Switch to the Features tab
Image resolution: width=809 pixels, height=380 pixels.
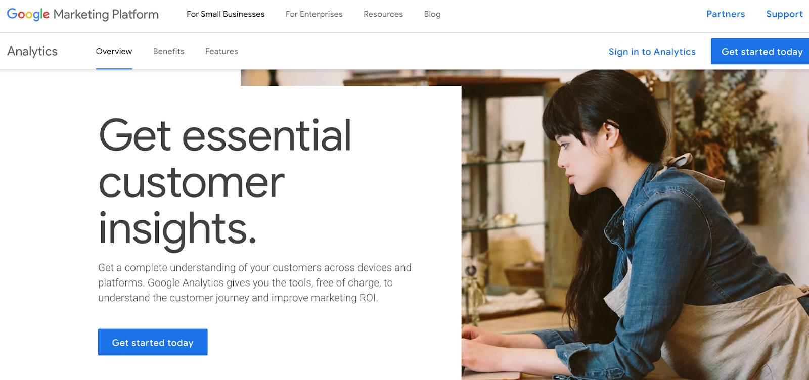coord(221,51)
